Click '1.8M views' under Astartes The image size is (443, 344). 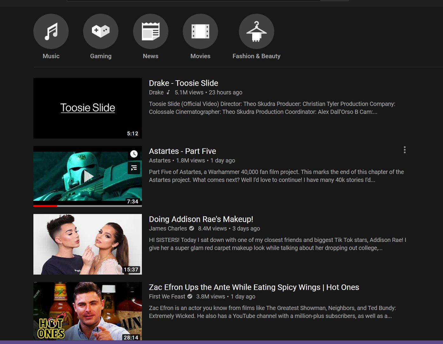(190, 161)
